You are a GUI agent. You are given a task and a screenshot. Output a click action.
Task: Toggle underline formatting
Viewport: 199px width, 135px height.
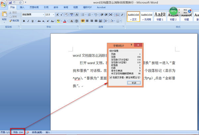pyautogui.click(x=33, y=21)
